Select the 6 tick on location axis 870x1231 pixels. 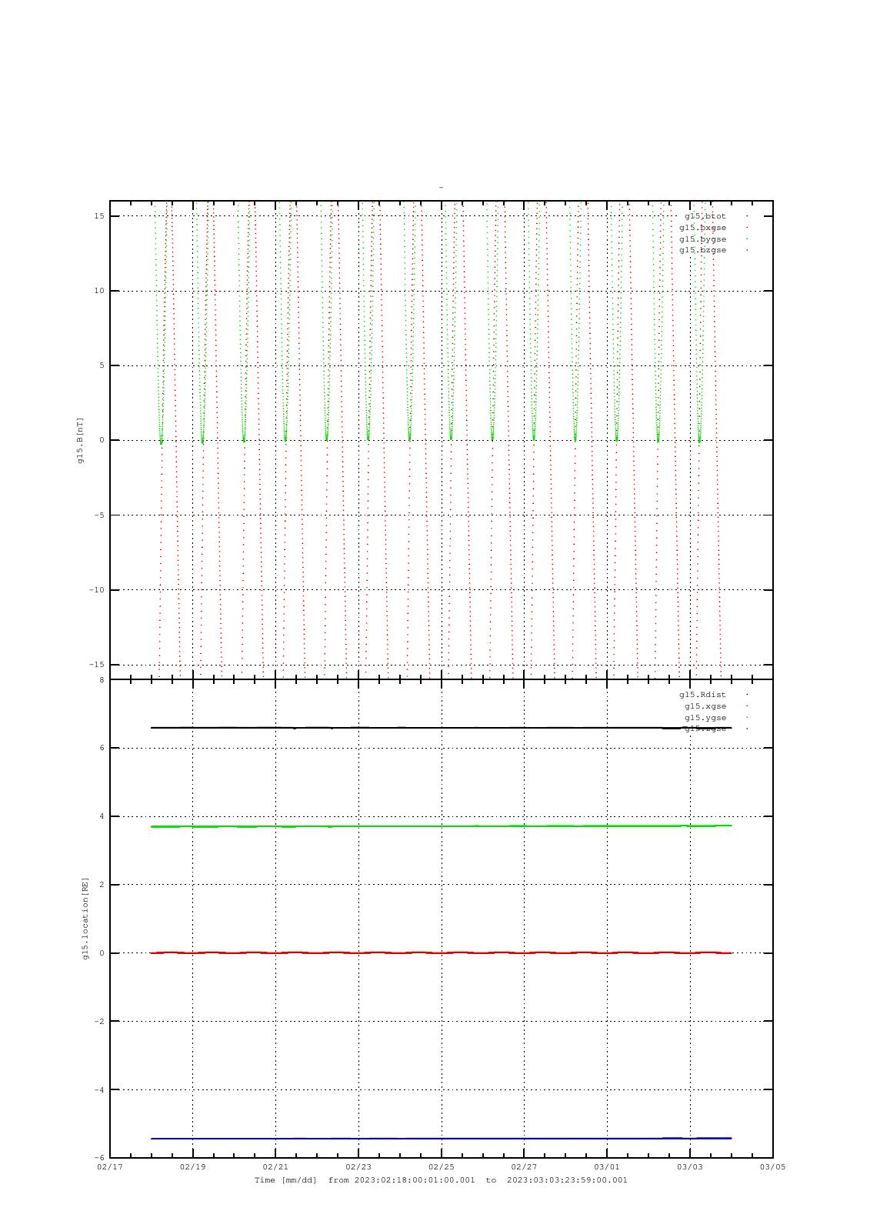pos(102,748)
